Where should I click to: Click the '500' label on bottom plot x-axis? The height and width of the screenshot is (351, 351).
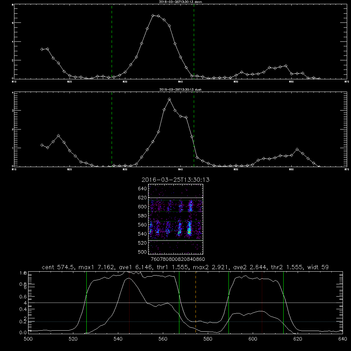click(x=28, y=339)
